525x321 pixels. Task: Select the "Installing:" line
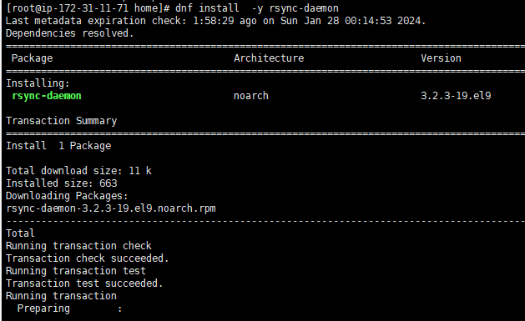tap(38, 83)
